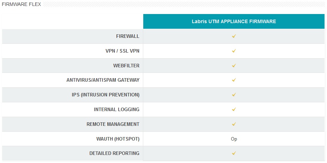The width and height of the screenshot is (327, 163).
Task: Select the WEBFILTER feature label
Action: (x=126, y=66)
